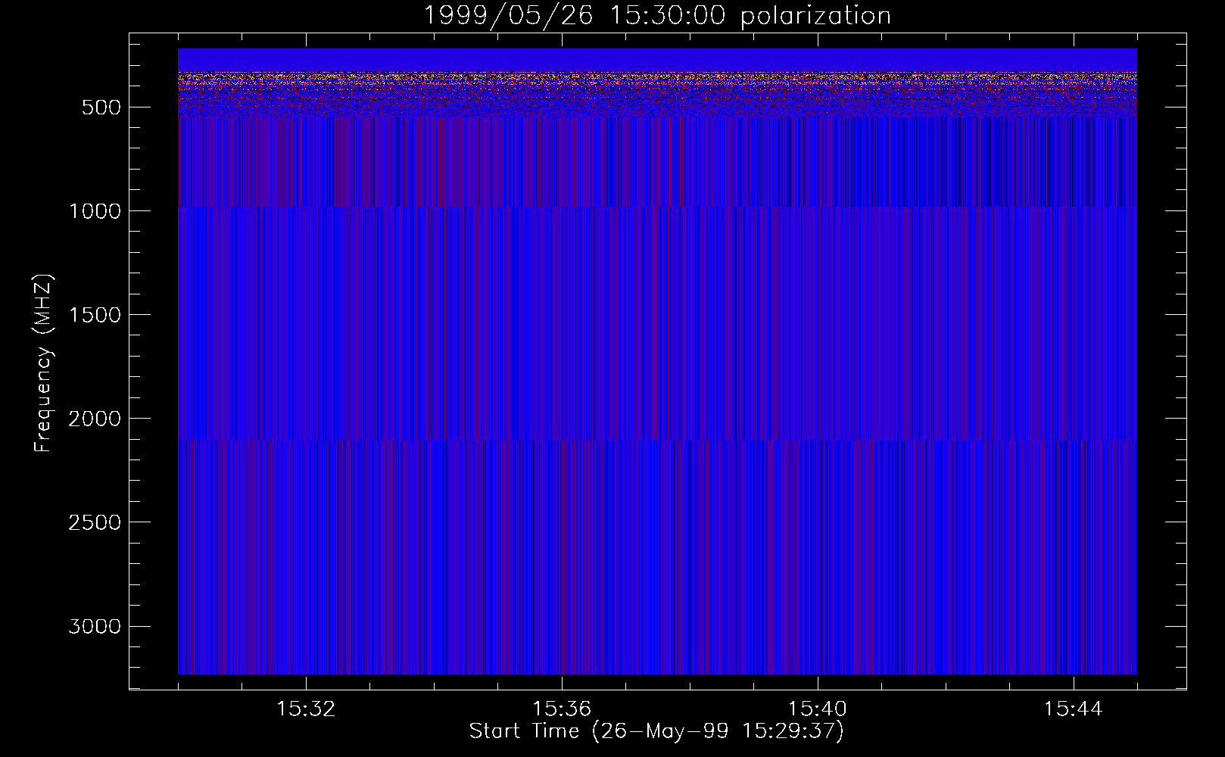Click the plot title "1999/05/26 15:30:00 polarization"
Screen dimensions: 1225x757
[657, 16]
